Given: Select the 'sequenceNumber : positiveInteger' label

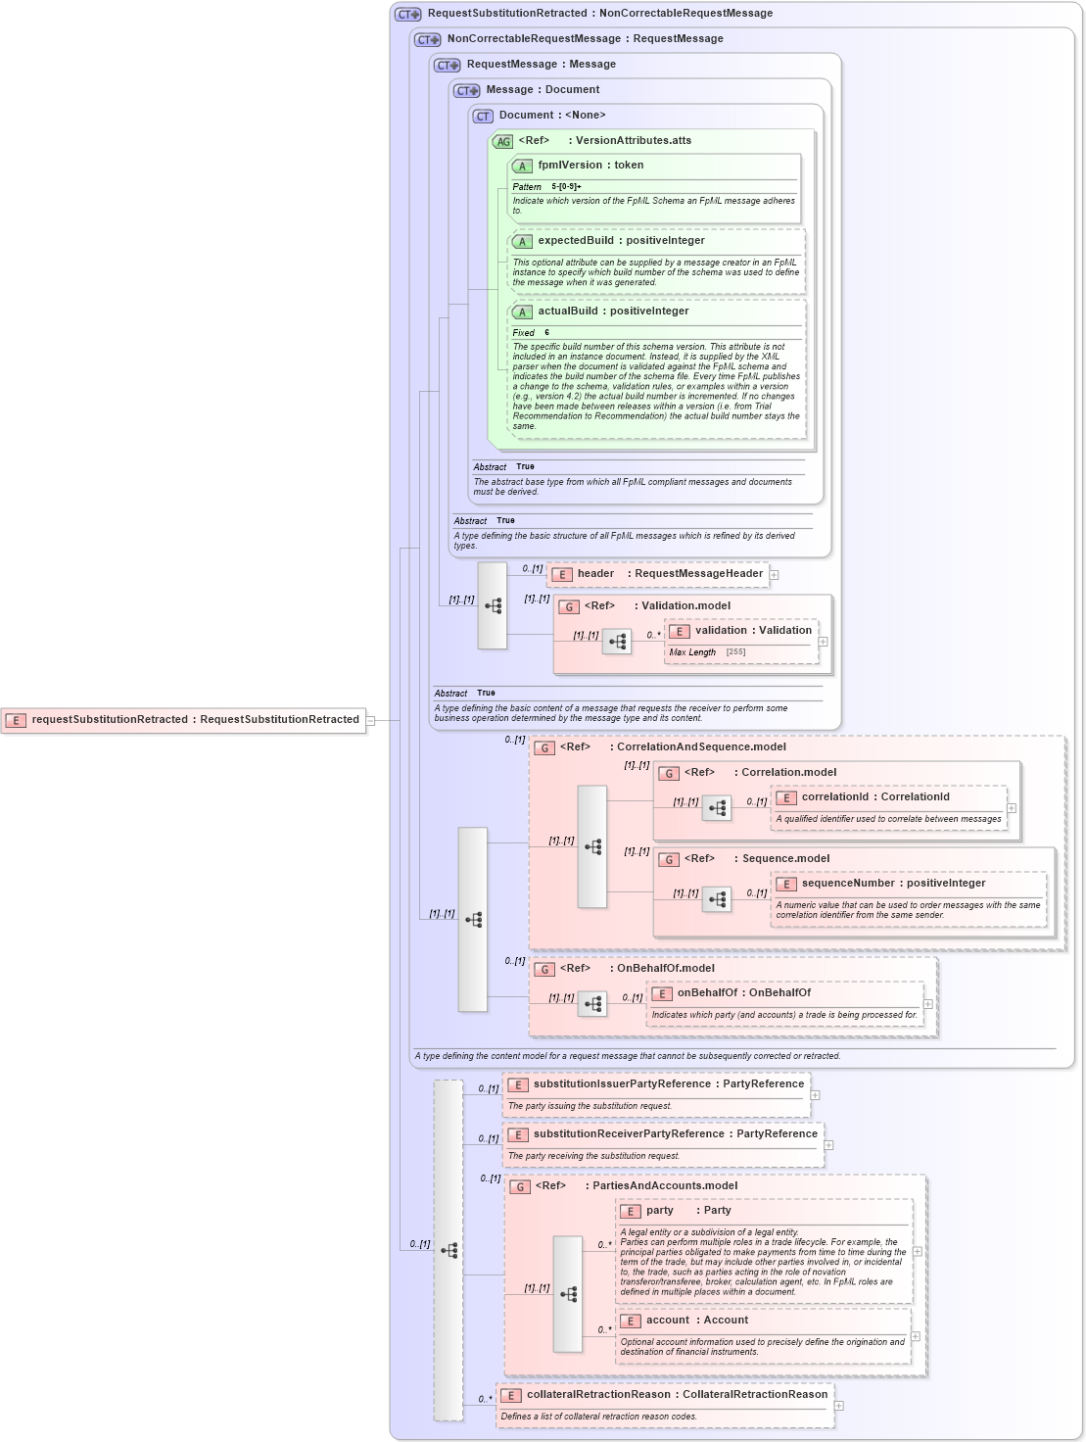Looking at the screenshot, I should click(x=893, y=884).
